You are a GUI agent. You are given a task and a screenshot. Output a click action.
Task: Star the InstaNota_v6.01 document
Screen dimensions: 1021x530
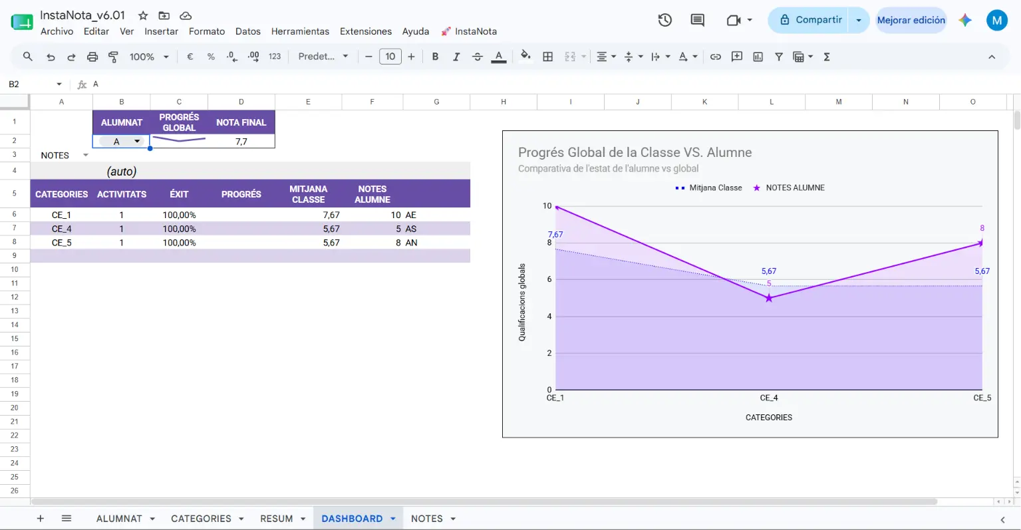(143, 15)
